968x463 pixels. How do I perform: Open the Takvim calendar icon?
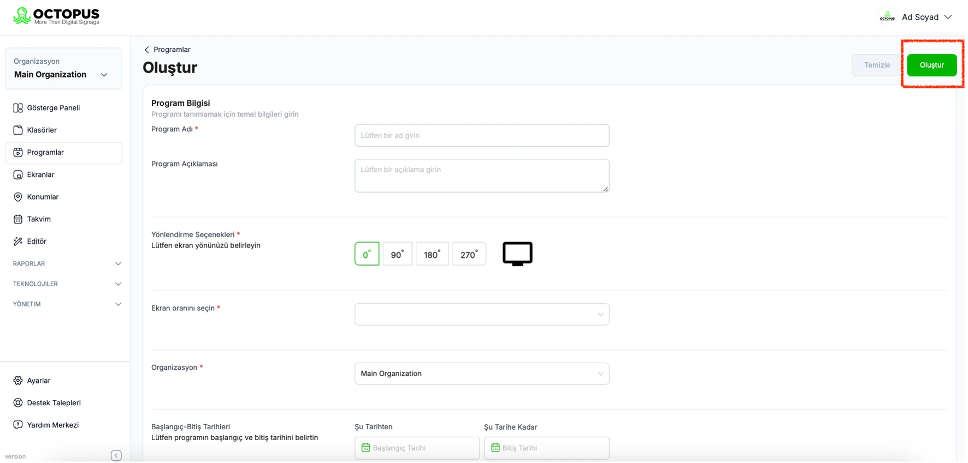18,219
